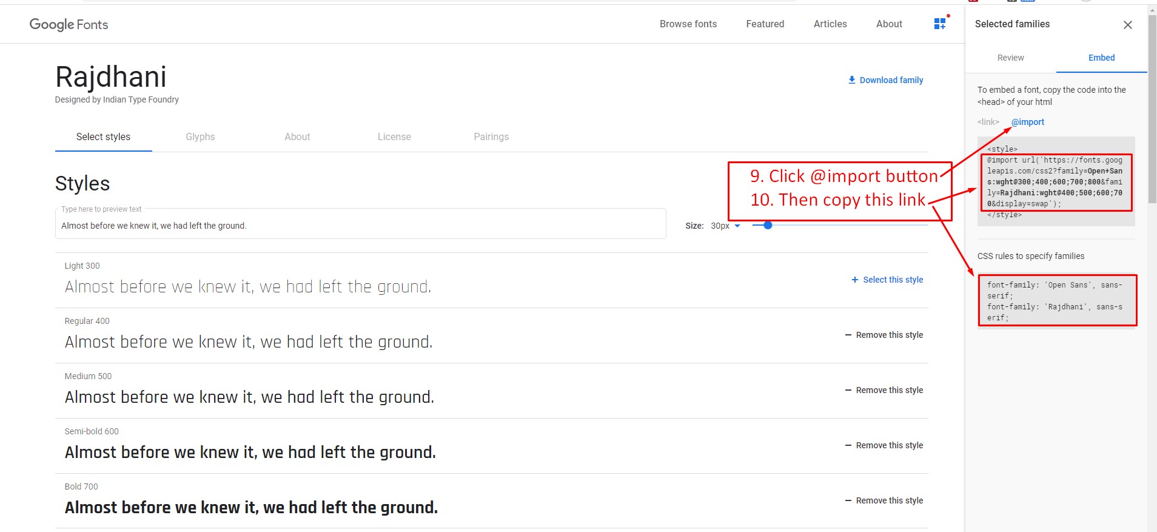Remove the Medium 500 style
This screenshot has width=1157, height=532.
click(884, 390)
